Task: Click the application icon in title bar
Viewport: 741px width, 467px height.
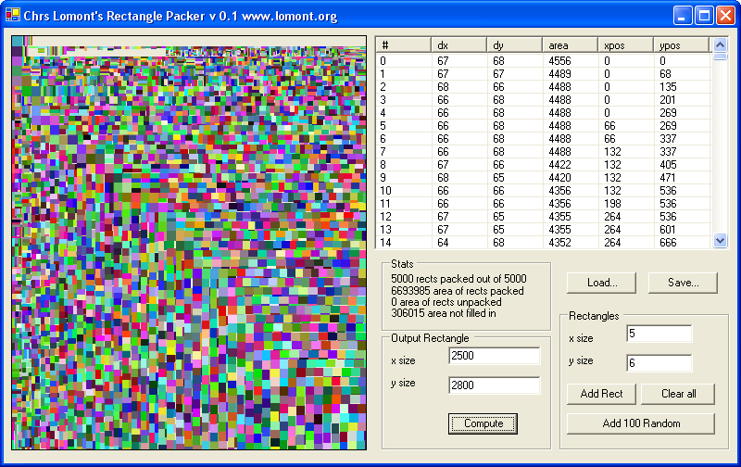Action: click(12, 16)
